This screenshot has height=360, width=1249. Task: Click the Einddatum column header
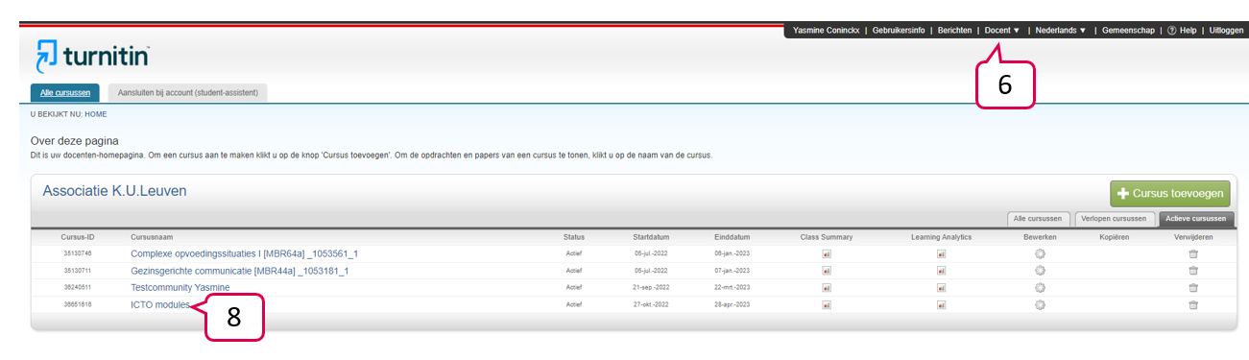tap(732, 237)
